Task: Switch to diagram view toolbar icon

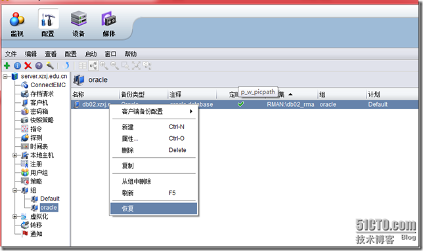Action: pyautogui.click(x=94, y=66)
